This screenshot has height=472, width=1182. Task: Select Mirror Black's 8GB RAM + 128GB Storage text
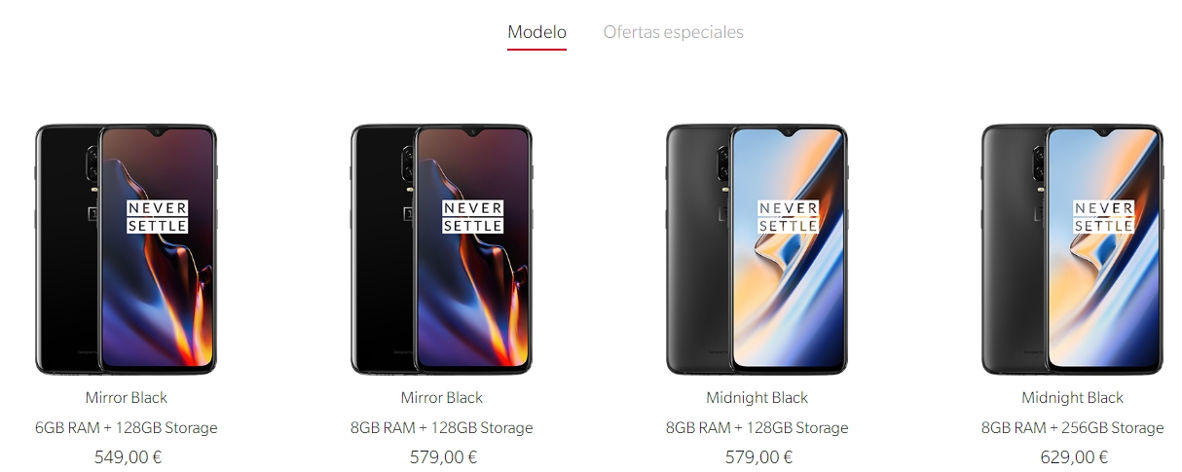(442, 428)
